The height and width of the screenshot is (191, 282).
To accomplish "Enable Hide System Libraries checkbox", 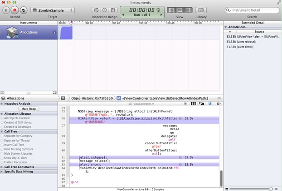I will coord(2,153).
